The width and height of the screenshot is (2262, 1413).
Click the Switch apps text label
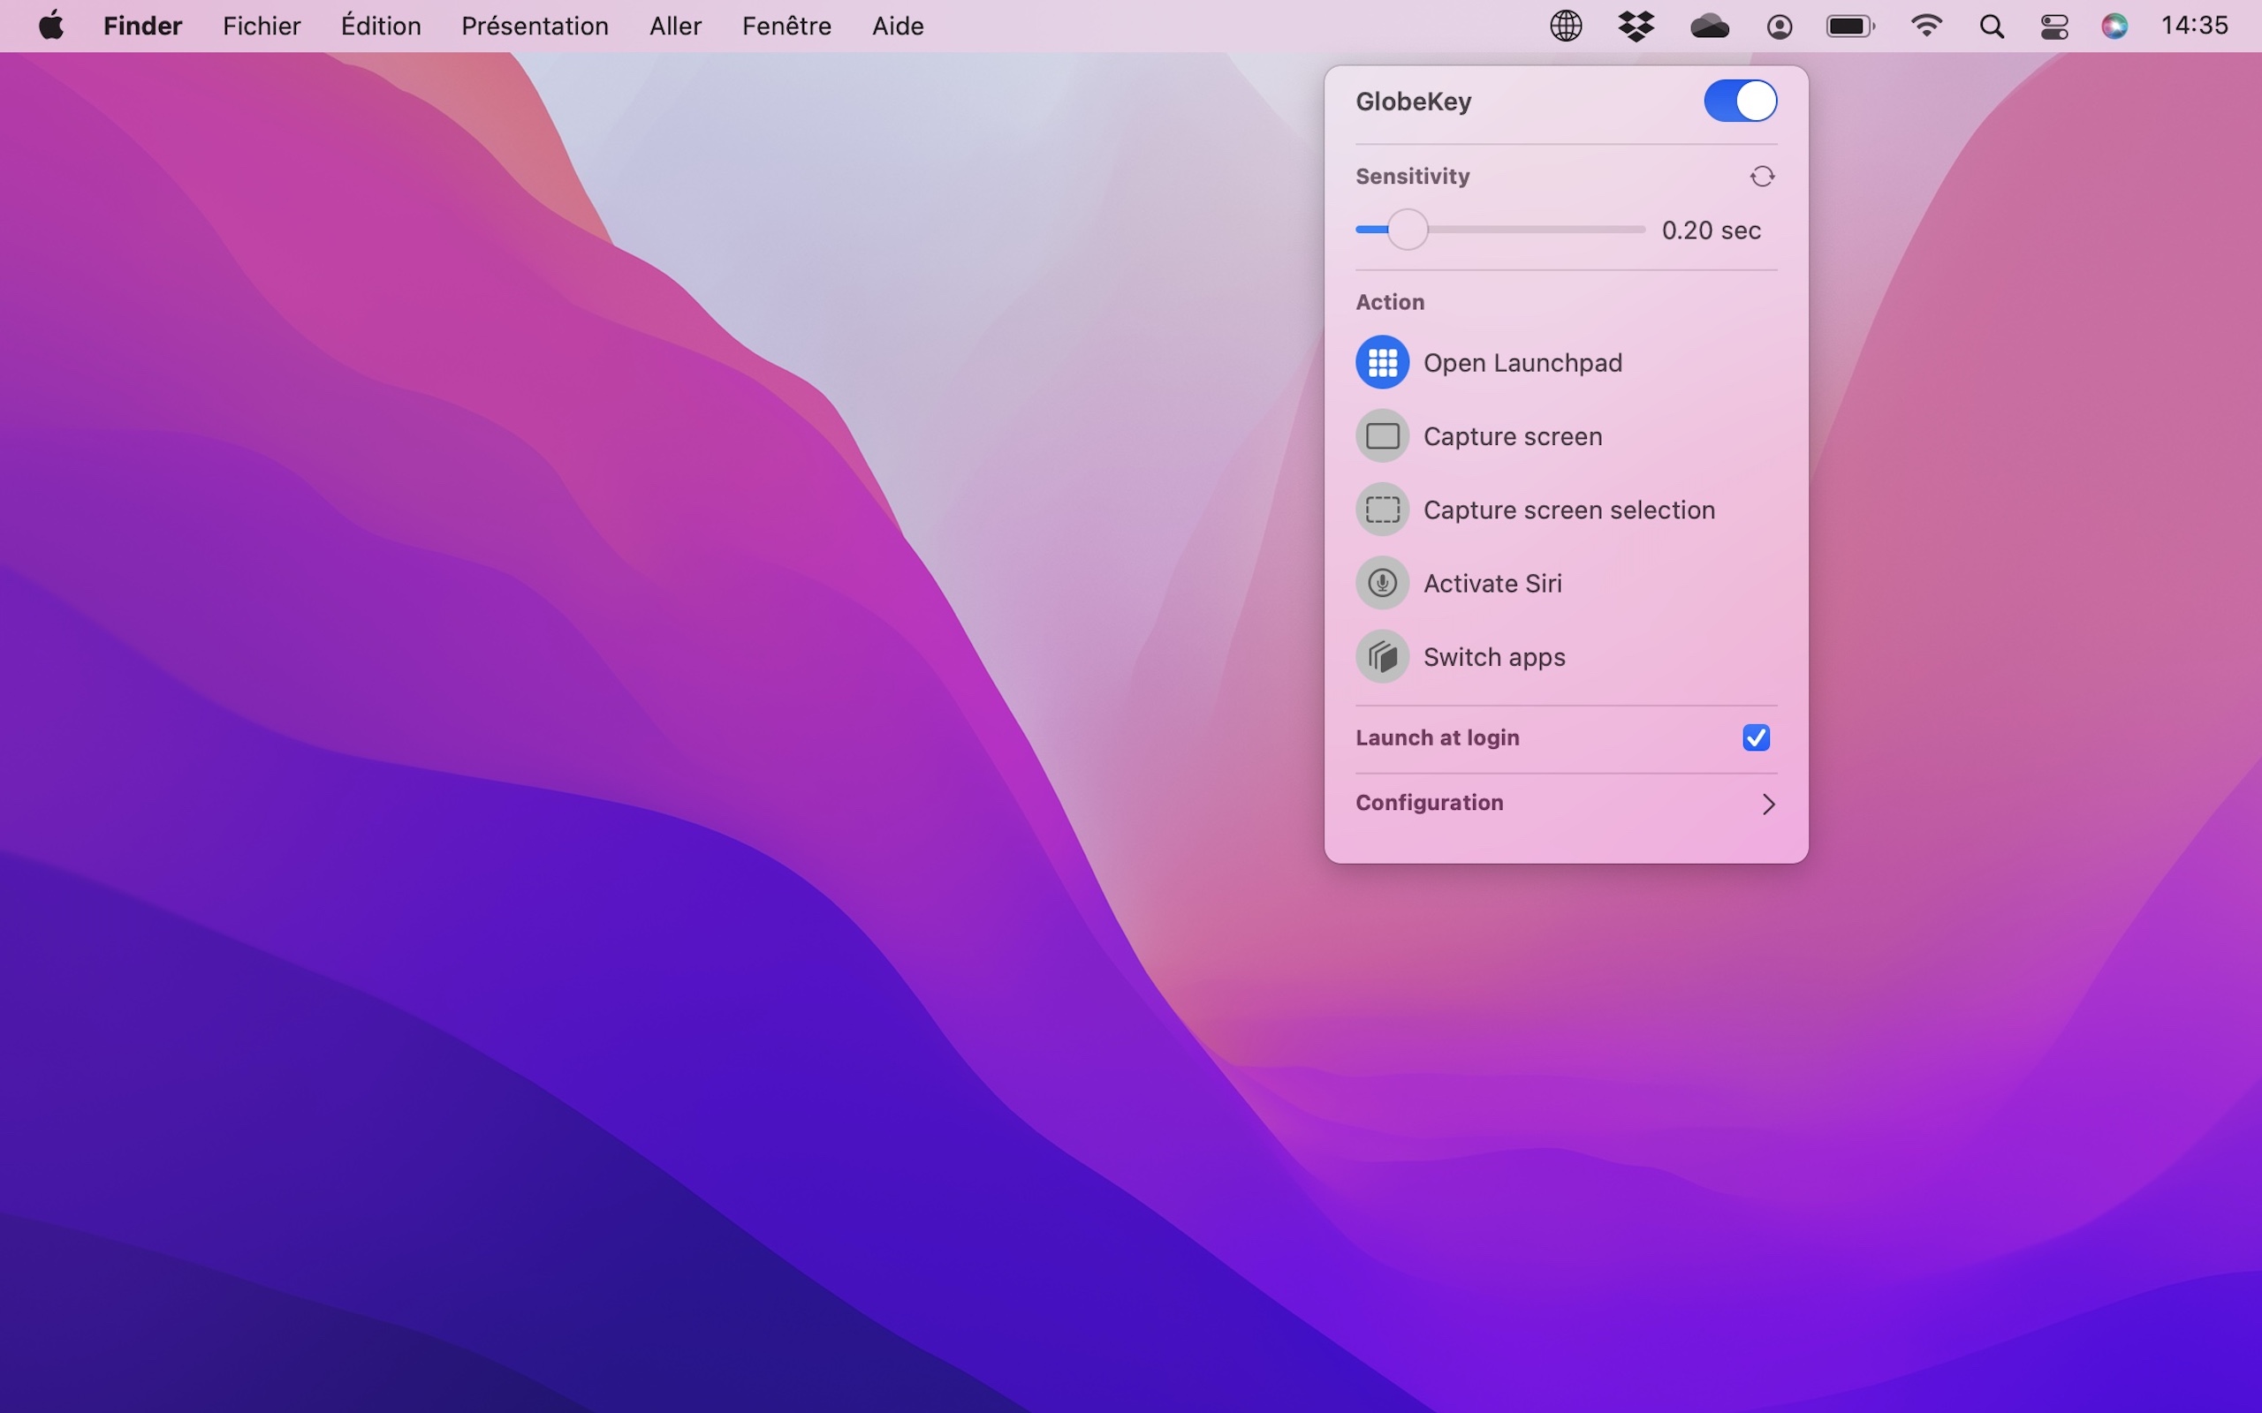click(1493, 657)
